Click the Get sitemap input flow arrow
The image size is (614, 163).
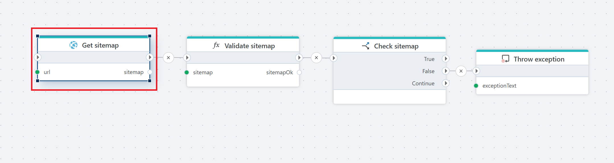(38, 57)
